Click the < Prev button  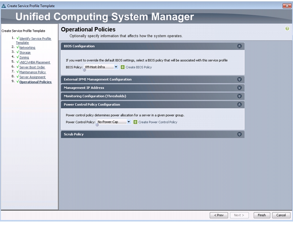pyautogui.click(x=219, y=215)
